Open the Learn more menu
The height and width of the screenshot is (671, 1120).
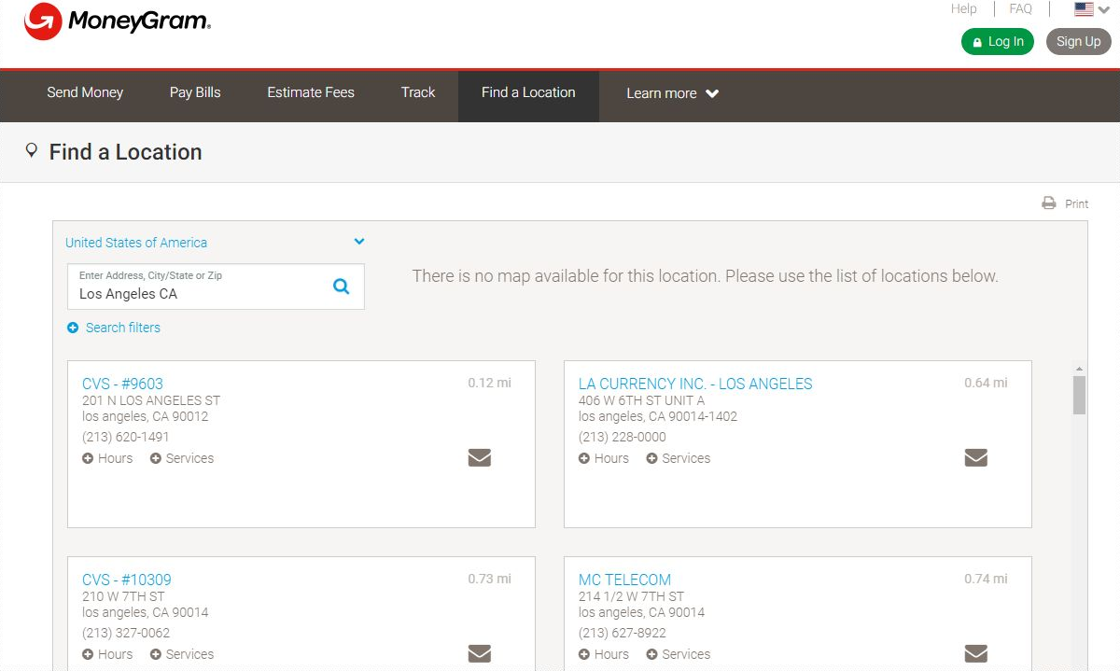[x=672, y=93]
